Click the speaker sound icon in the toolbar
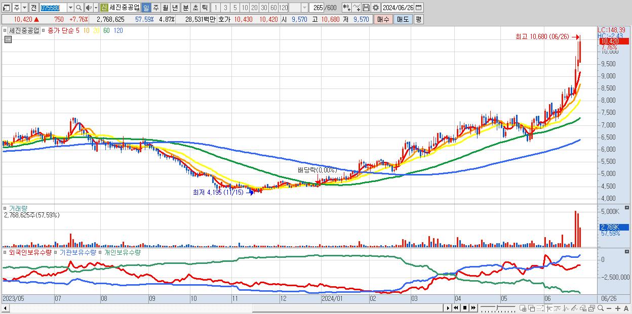The width and height of the screenshot is (632, 314). point(89,8)
